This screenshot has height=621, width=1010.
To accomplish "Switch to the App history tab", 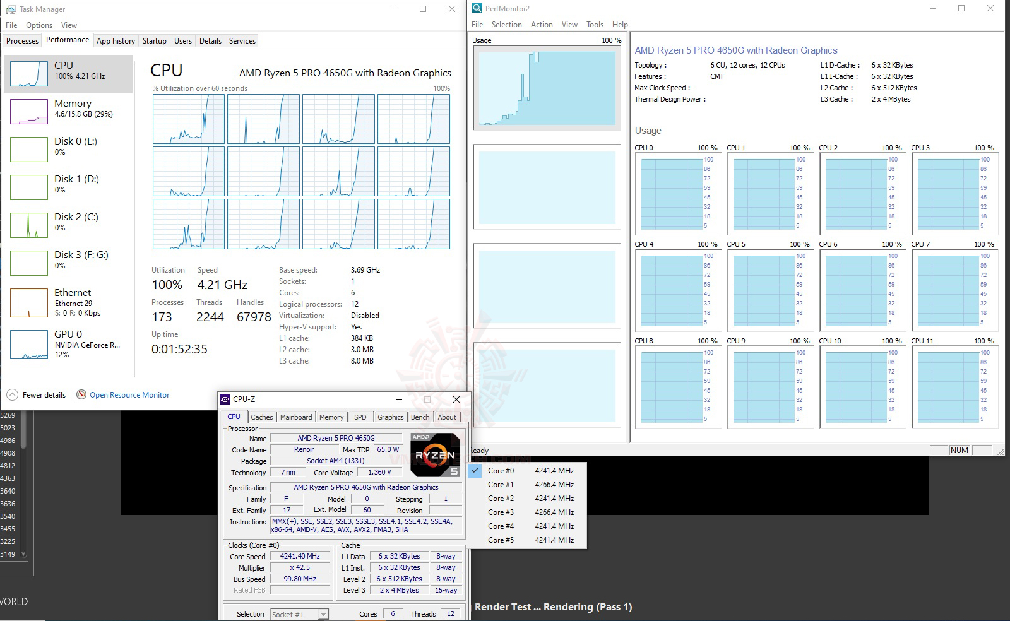I will [x=116, y=41].
